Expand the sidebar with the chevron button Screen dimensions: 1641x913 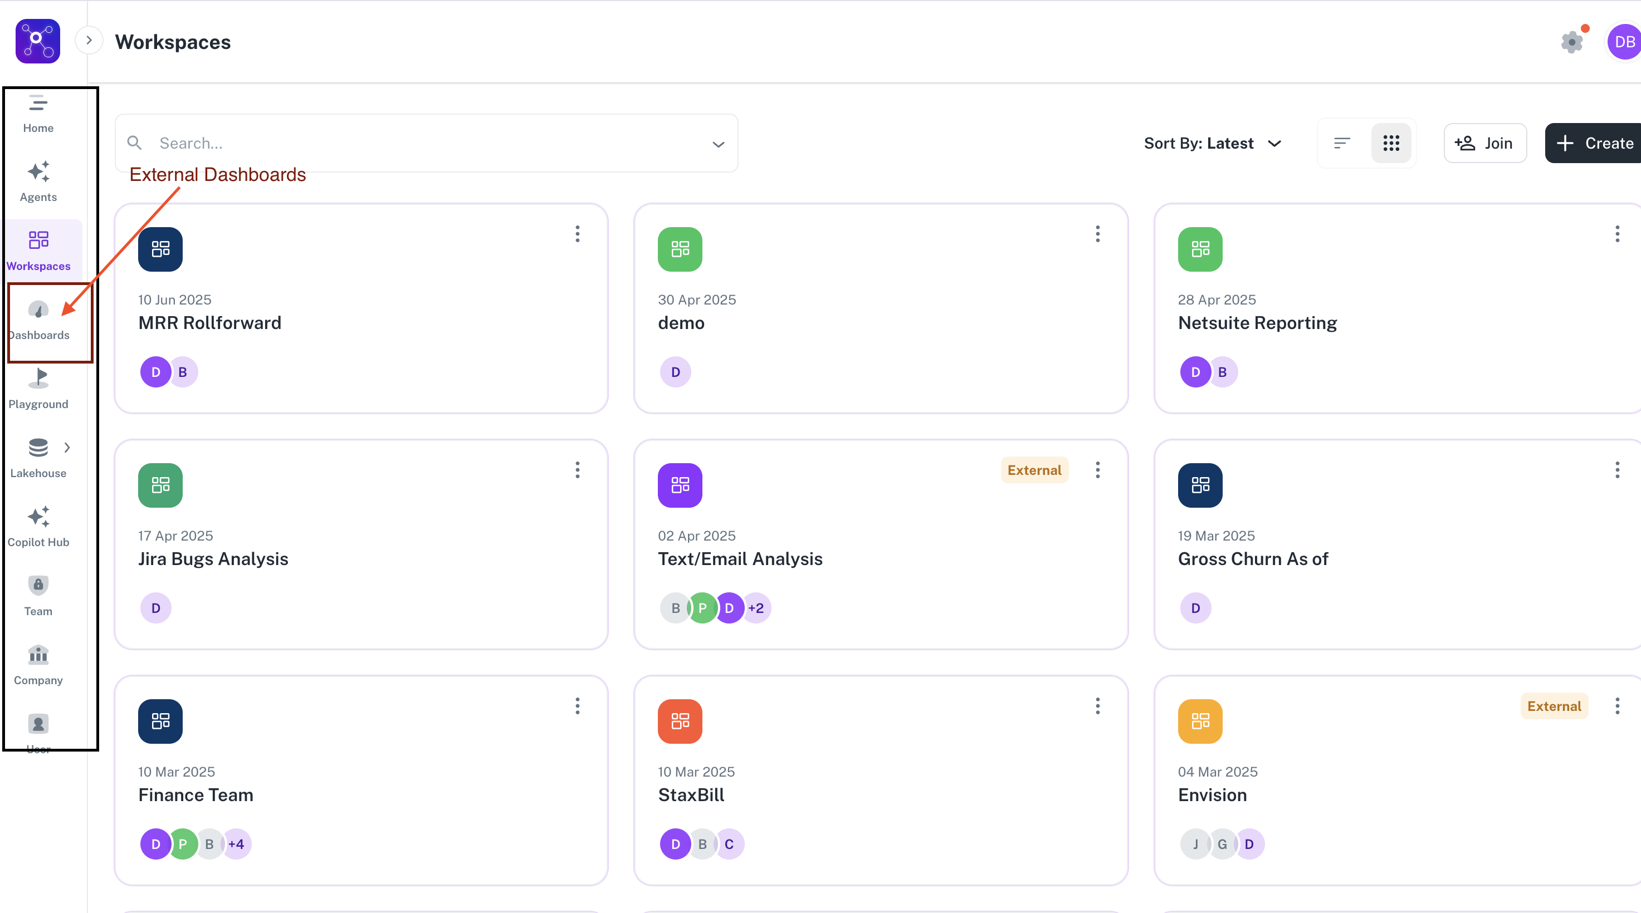[x=89, y=41]
